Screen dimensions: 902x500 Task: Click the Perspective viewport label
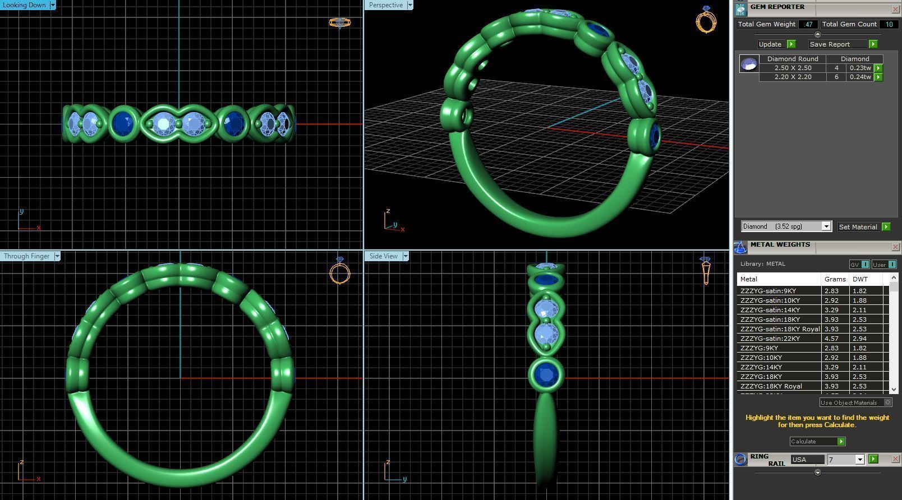click(386, 5)
